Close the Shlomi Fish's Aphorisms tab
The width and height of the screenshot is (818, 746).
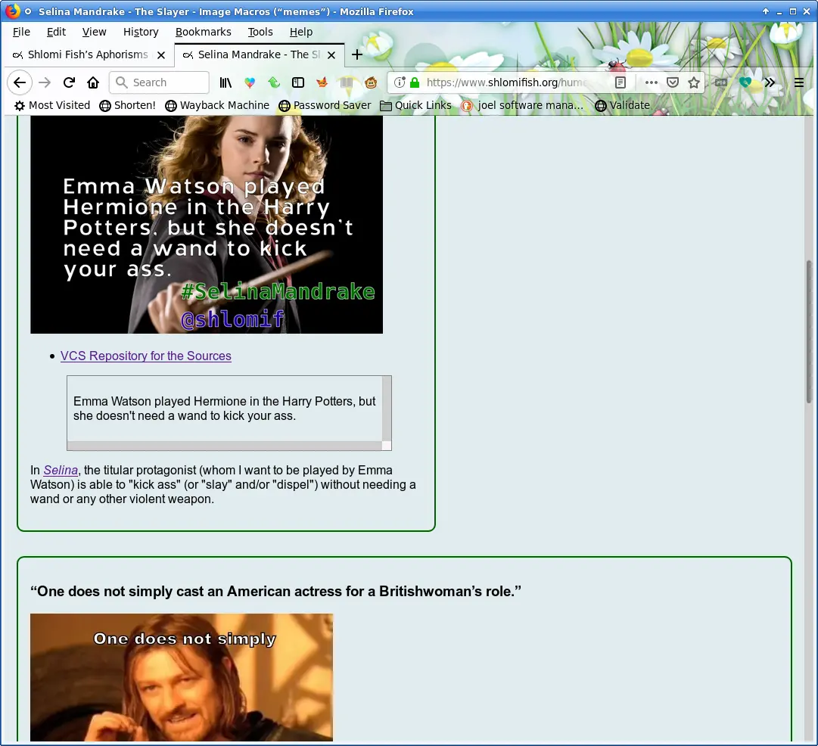tap(161, 54)
